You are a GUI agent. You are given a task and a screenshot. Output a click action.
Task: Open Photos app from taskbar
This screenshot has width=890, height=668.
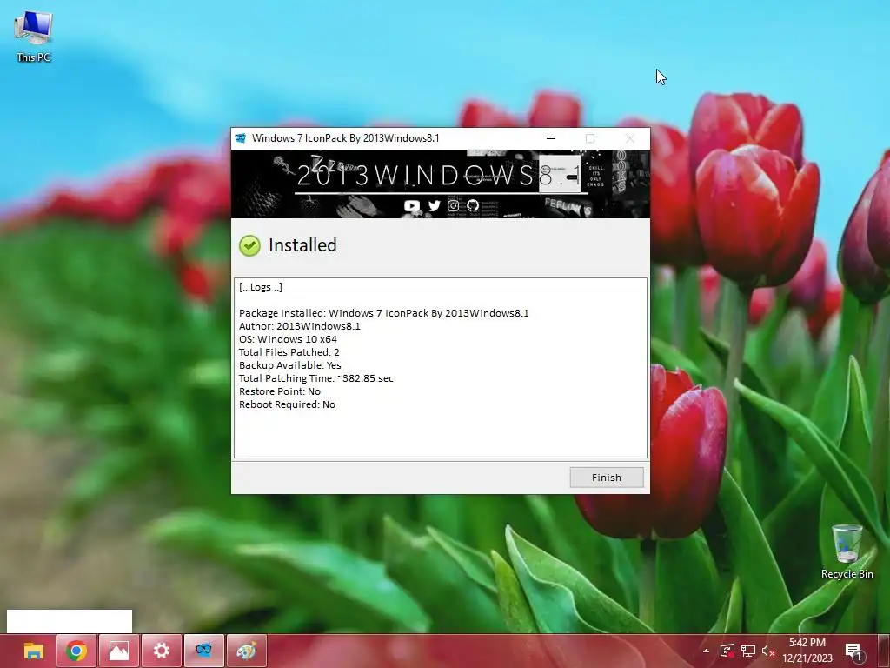coord(118,651)
